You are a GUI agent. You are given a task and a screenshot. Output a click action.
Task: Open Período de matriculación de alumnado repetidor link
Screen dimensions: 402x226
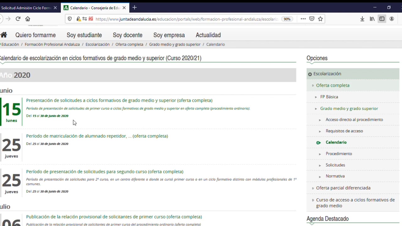coord(97,136)
